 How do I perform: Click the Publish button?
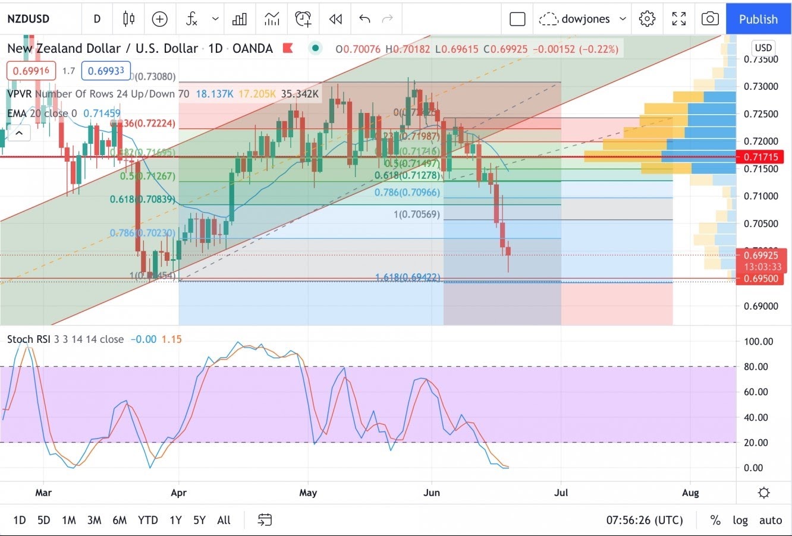pyautogui.click(x=758, y=19)
